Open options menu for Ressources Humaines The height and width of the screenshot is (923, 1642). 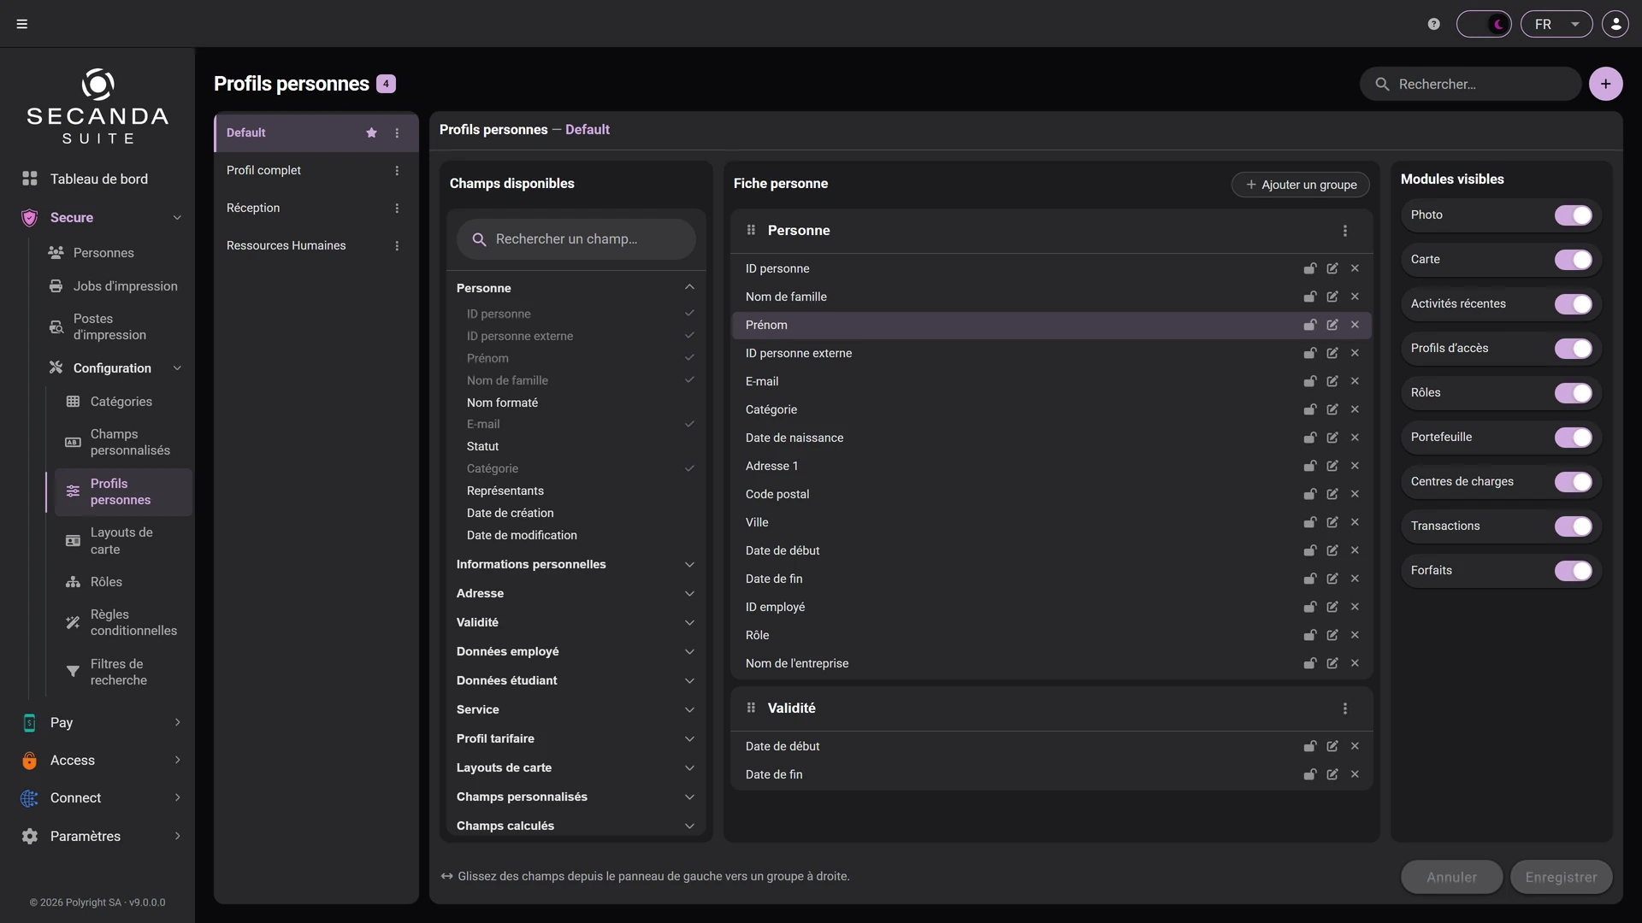(x=397, y=246)
